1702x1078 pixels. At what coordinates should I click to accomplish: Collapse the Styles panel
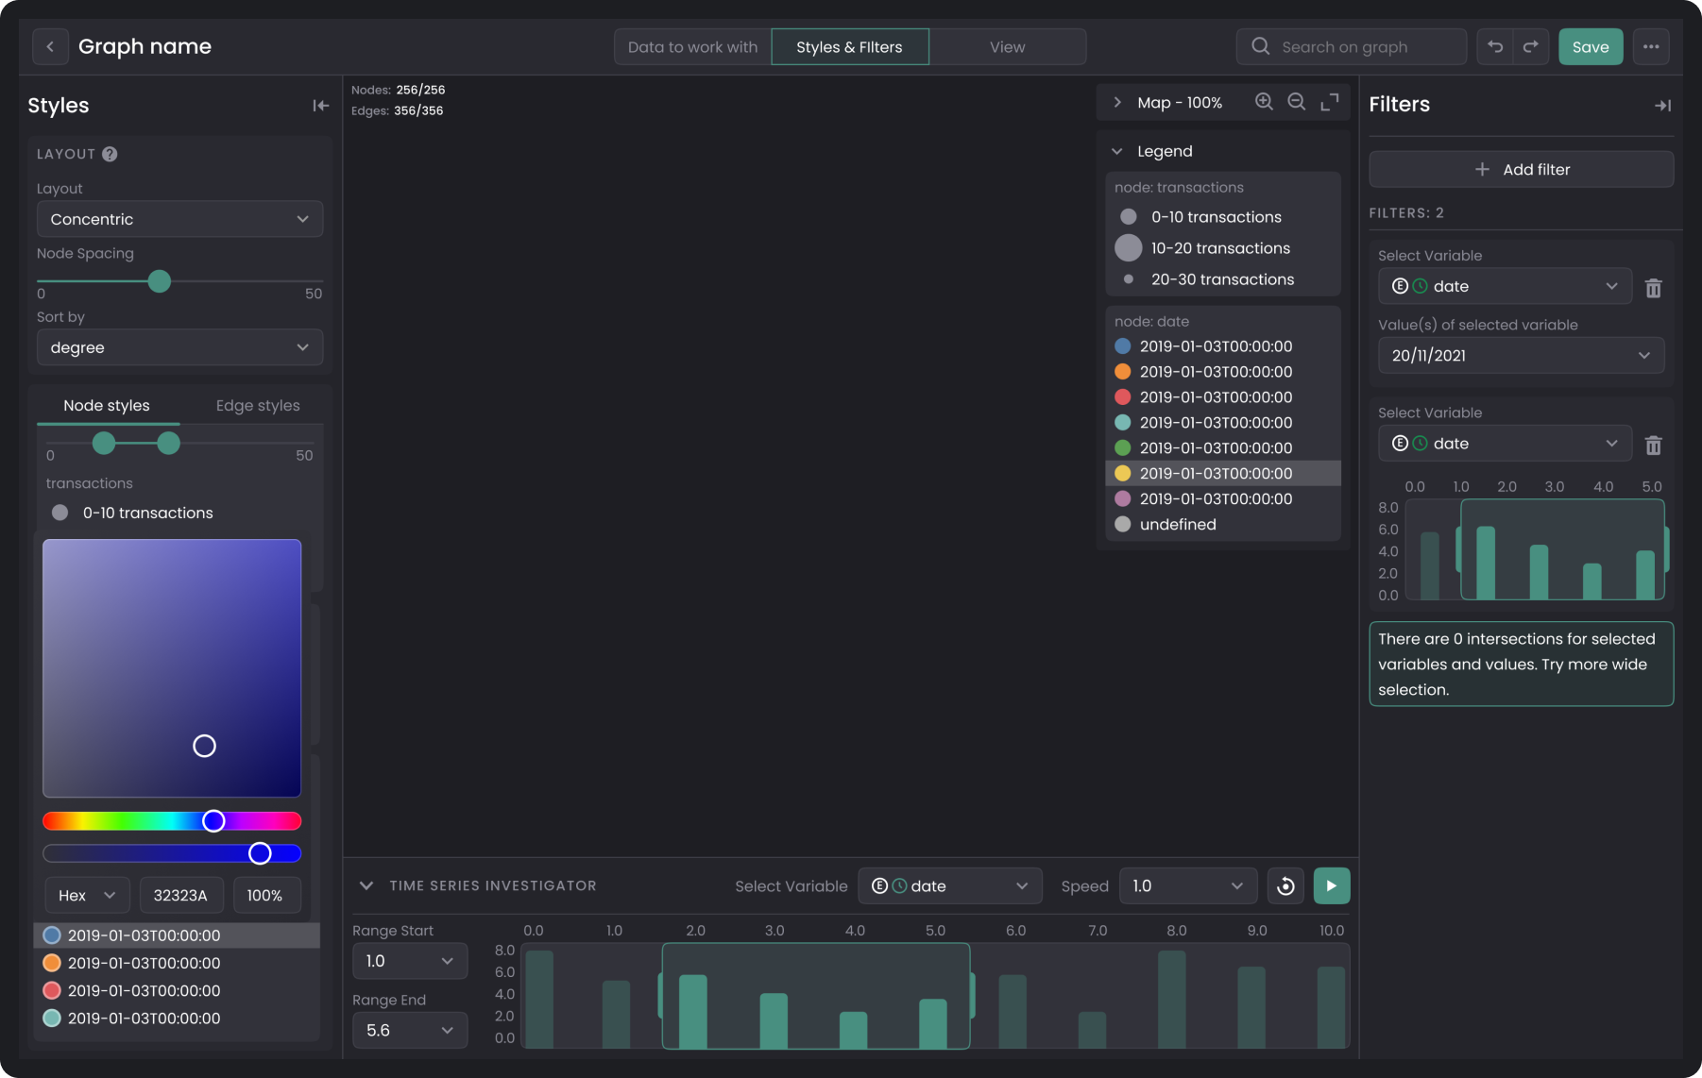(321, 106)
